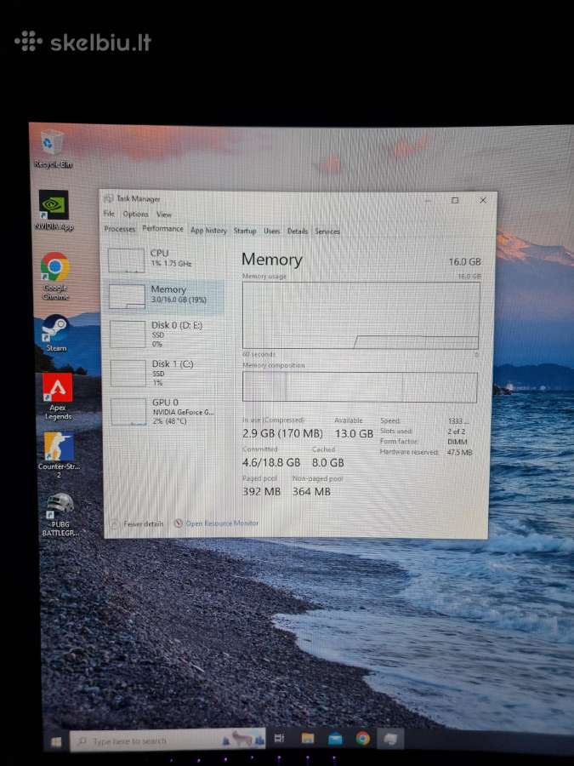The height and width of the screenshot is (766, 574).
Task: Click the Resource Monitor icon in Task Manager
Action: point(179,523)
